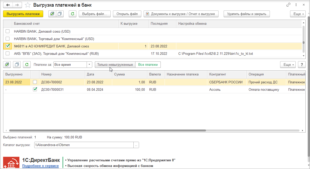
Task: Copy link using chain icon
Action: click(x=289, y=5)
